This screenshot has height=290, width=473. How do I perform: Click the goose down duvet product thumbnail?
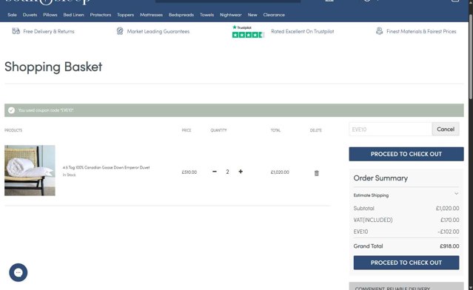click(x=30, y=170)
